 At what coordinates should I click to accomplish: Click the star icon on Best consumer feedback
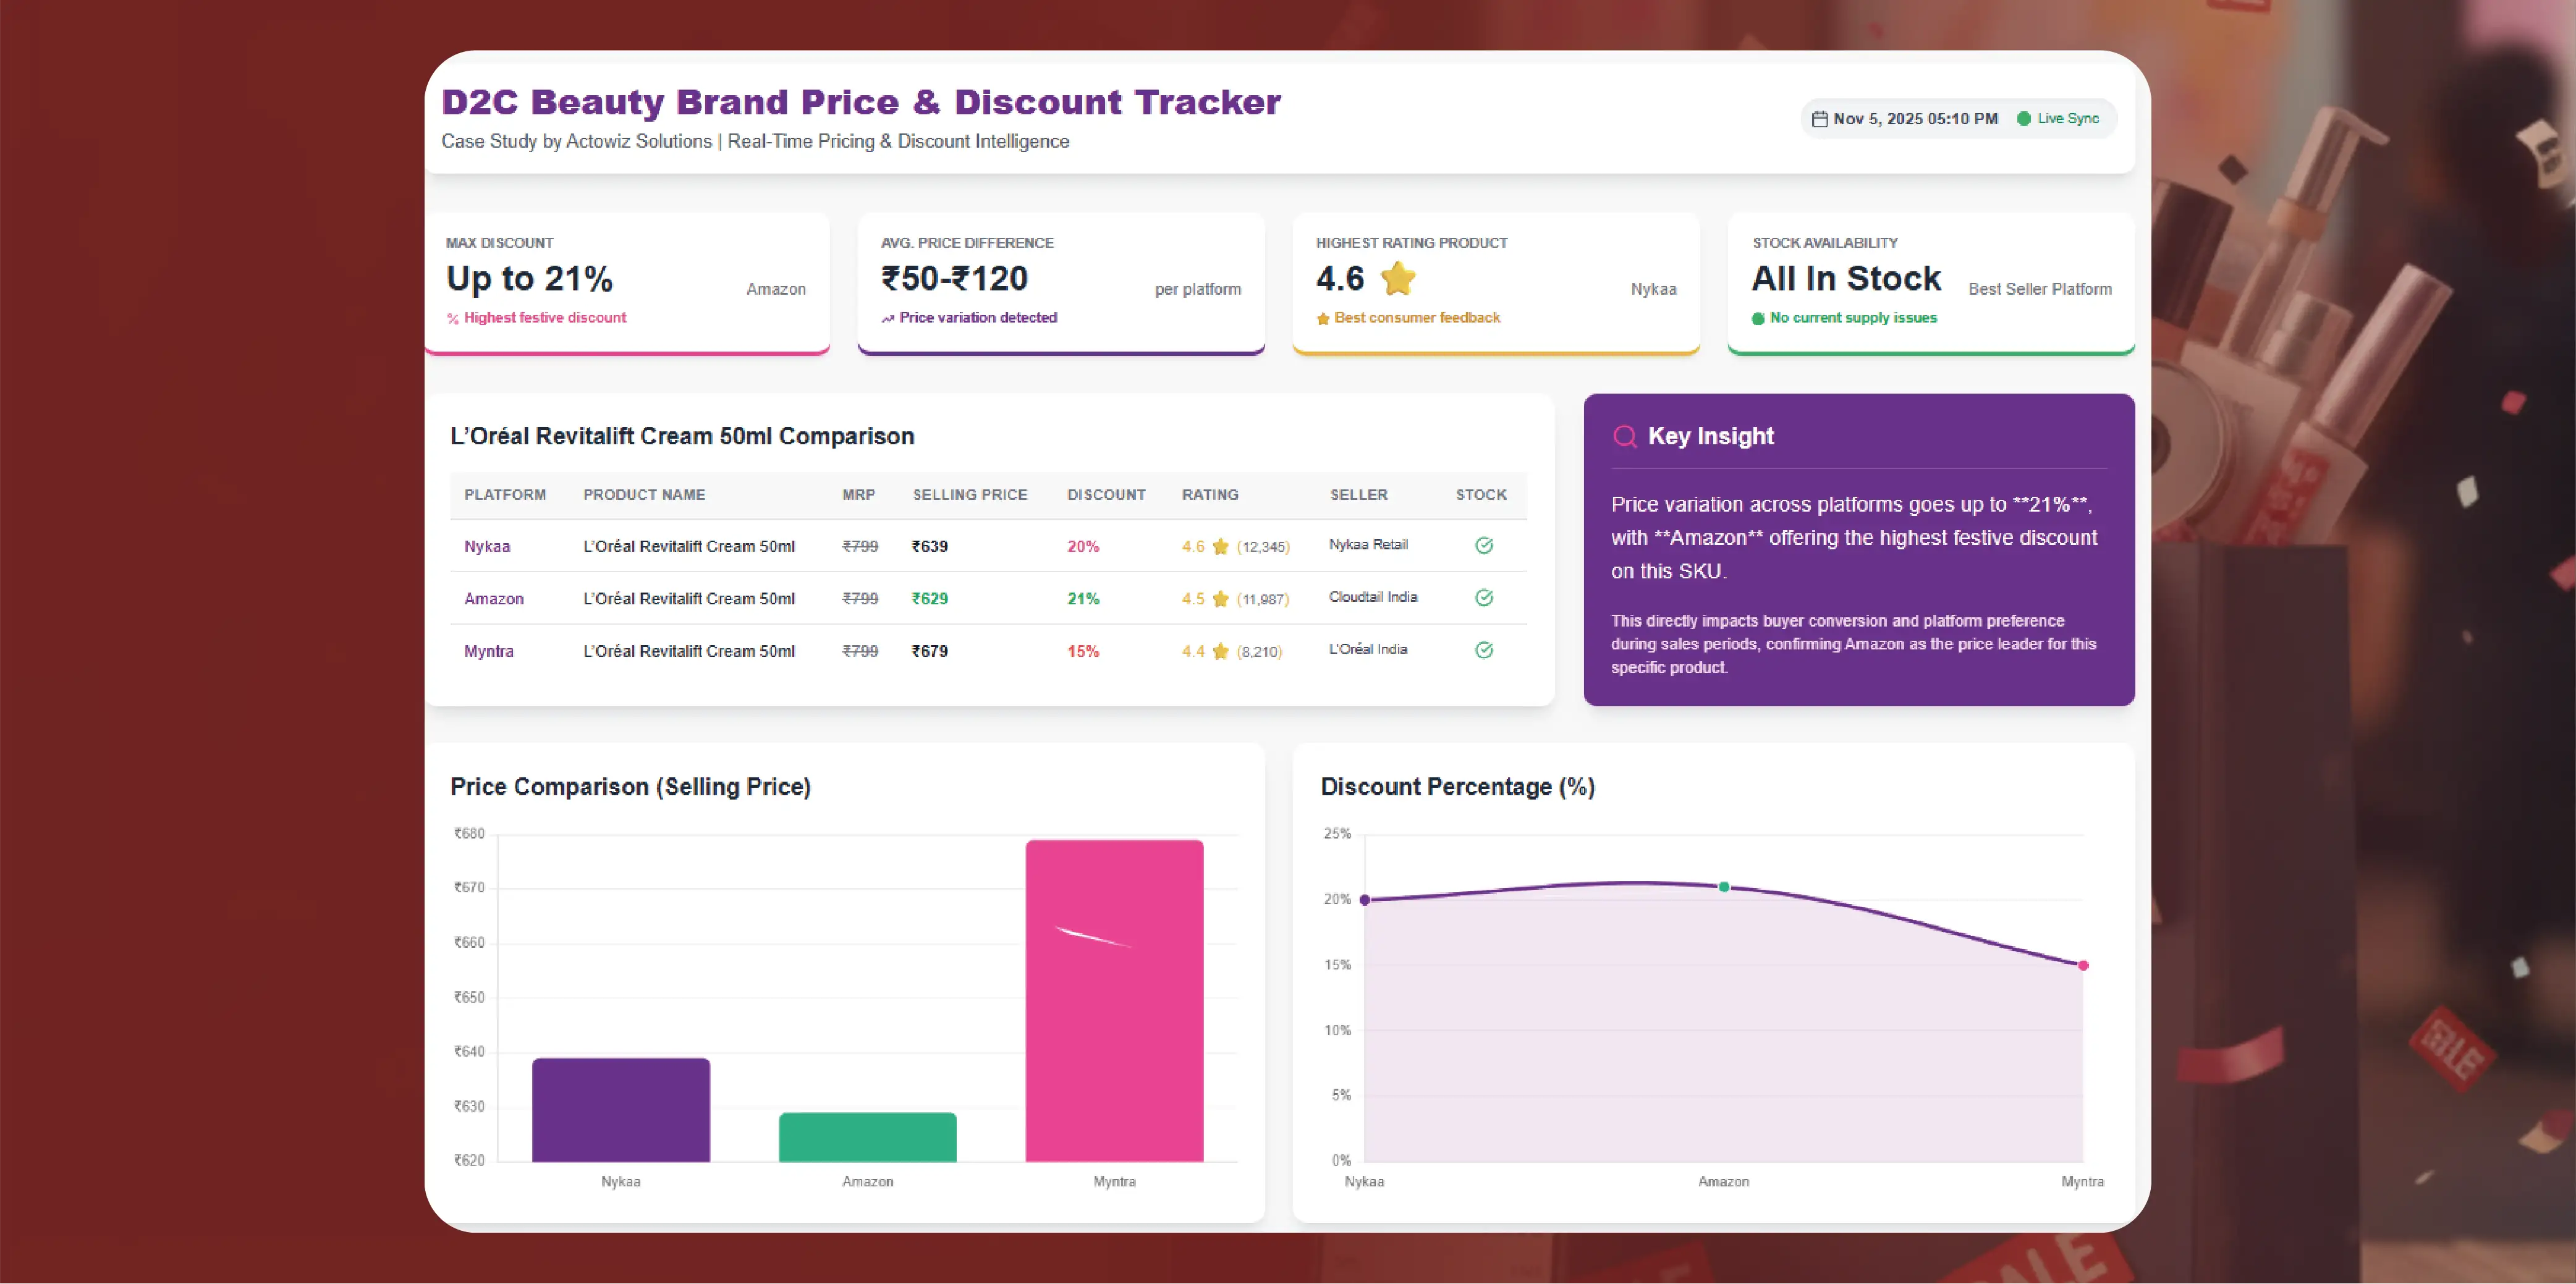1323,318
